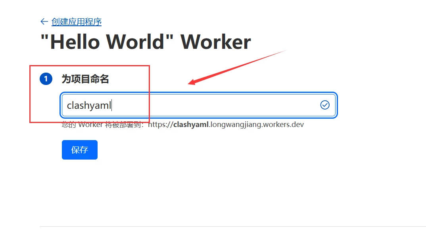Focus the project name input field
This screenshot has width=426, height=231.
click(198, 105)
